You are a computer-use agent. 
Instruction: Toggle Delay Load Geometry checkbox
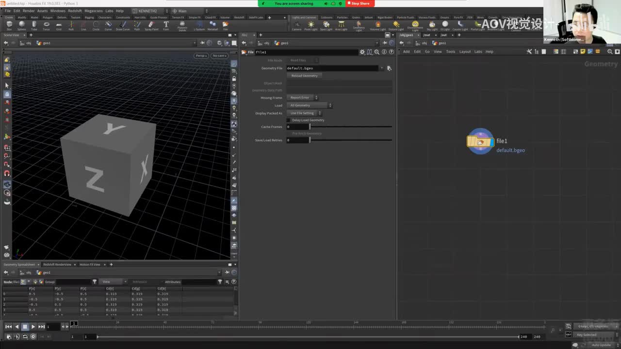click(289, 120)
